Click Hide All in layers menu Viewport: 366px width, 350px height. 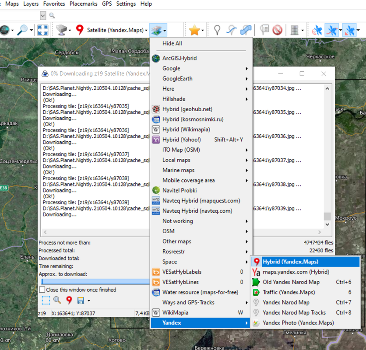tap(201, 43)
